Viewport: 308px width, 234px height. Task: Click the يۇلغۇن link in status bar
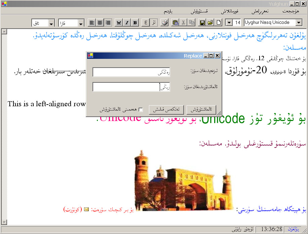[293, 229]
